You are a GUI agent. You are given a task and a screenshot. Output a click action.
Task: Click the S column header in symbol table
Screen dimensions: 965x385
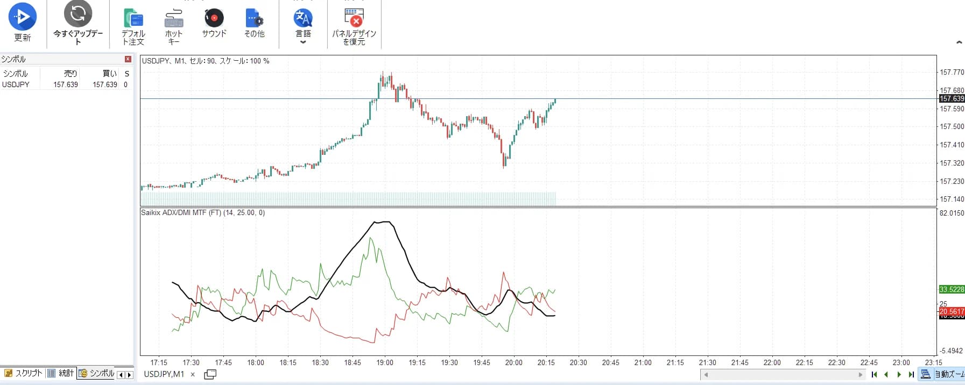tap(126, 73)
